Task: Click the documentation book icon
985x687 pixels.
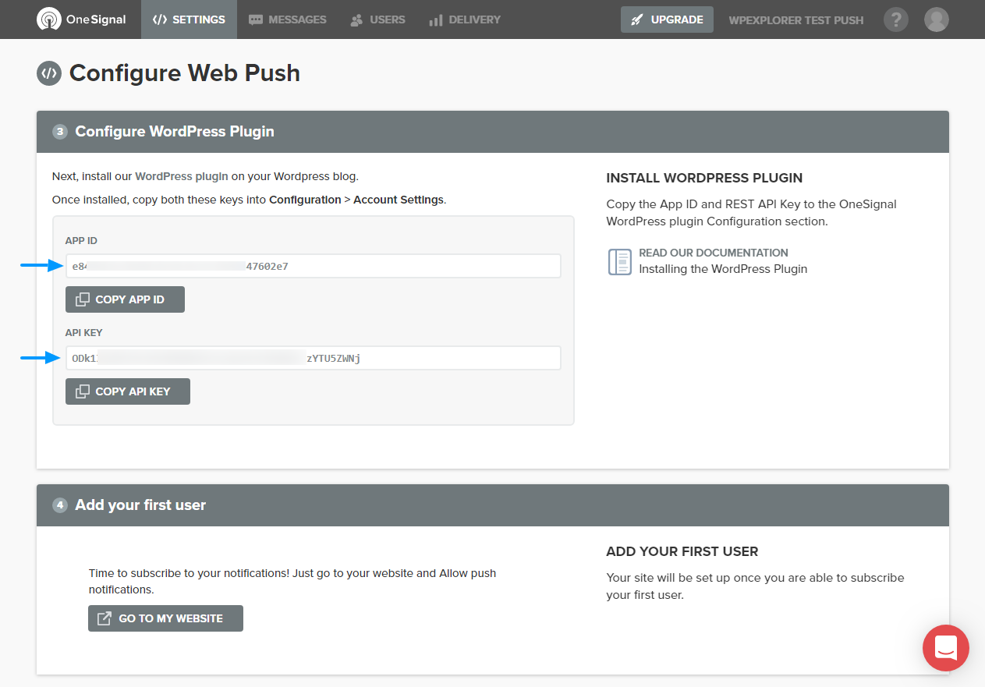Action: pyautogui.click(x=619, y=262)
